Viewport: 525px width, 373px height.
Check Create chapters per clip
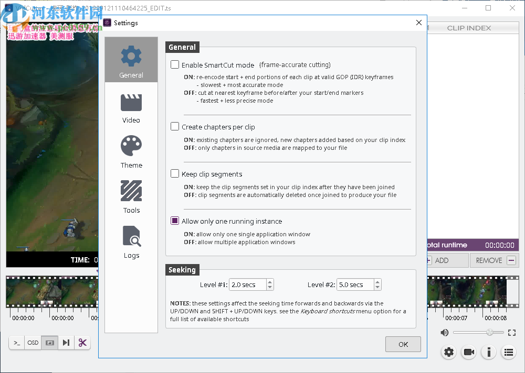pos(175,126)
